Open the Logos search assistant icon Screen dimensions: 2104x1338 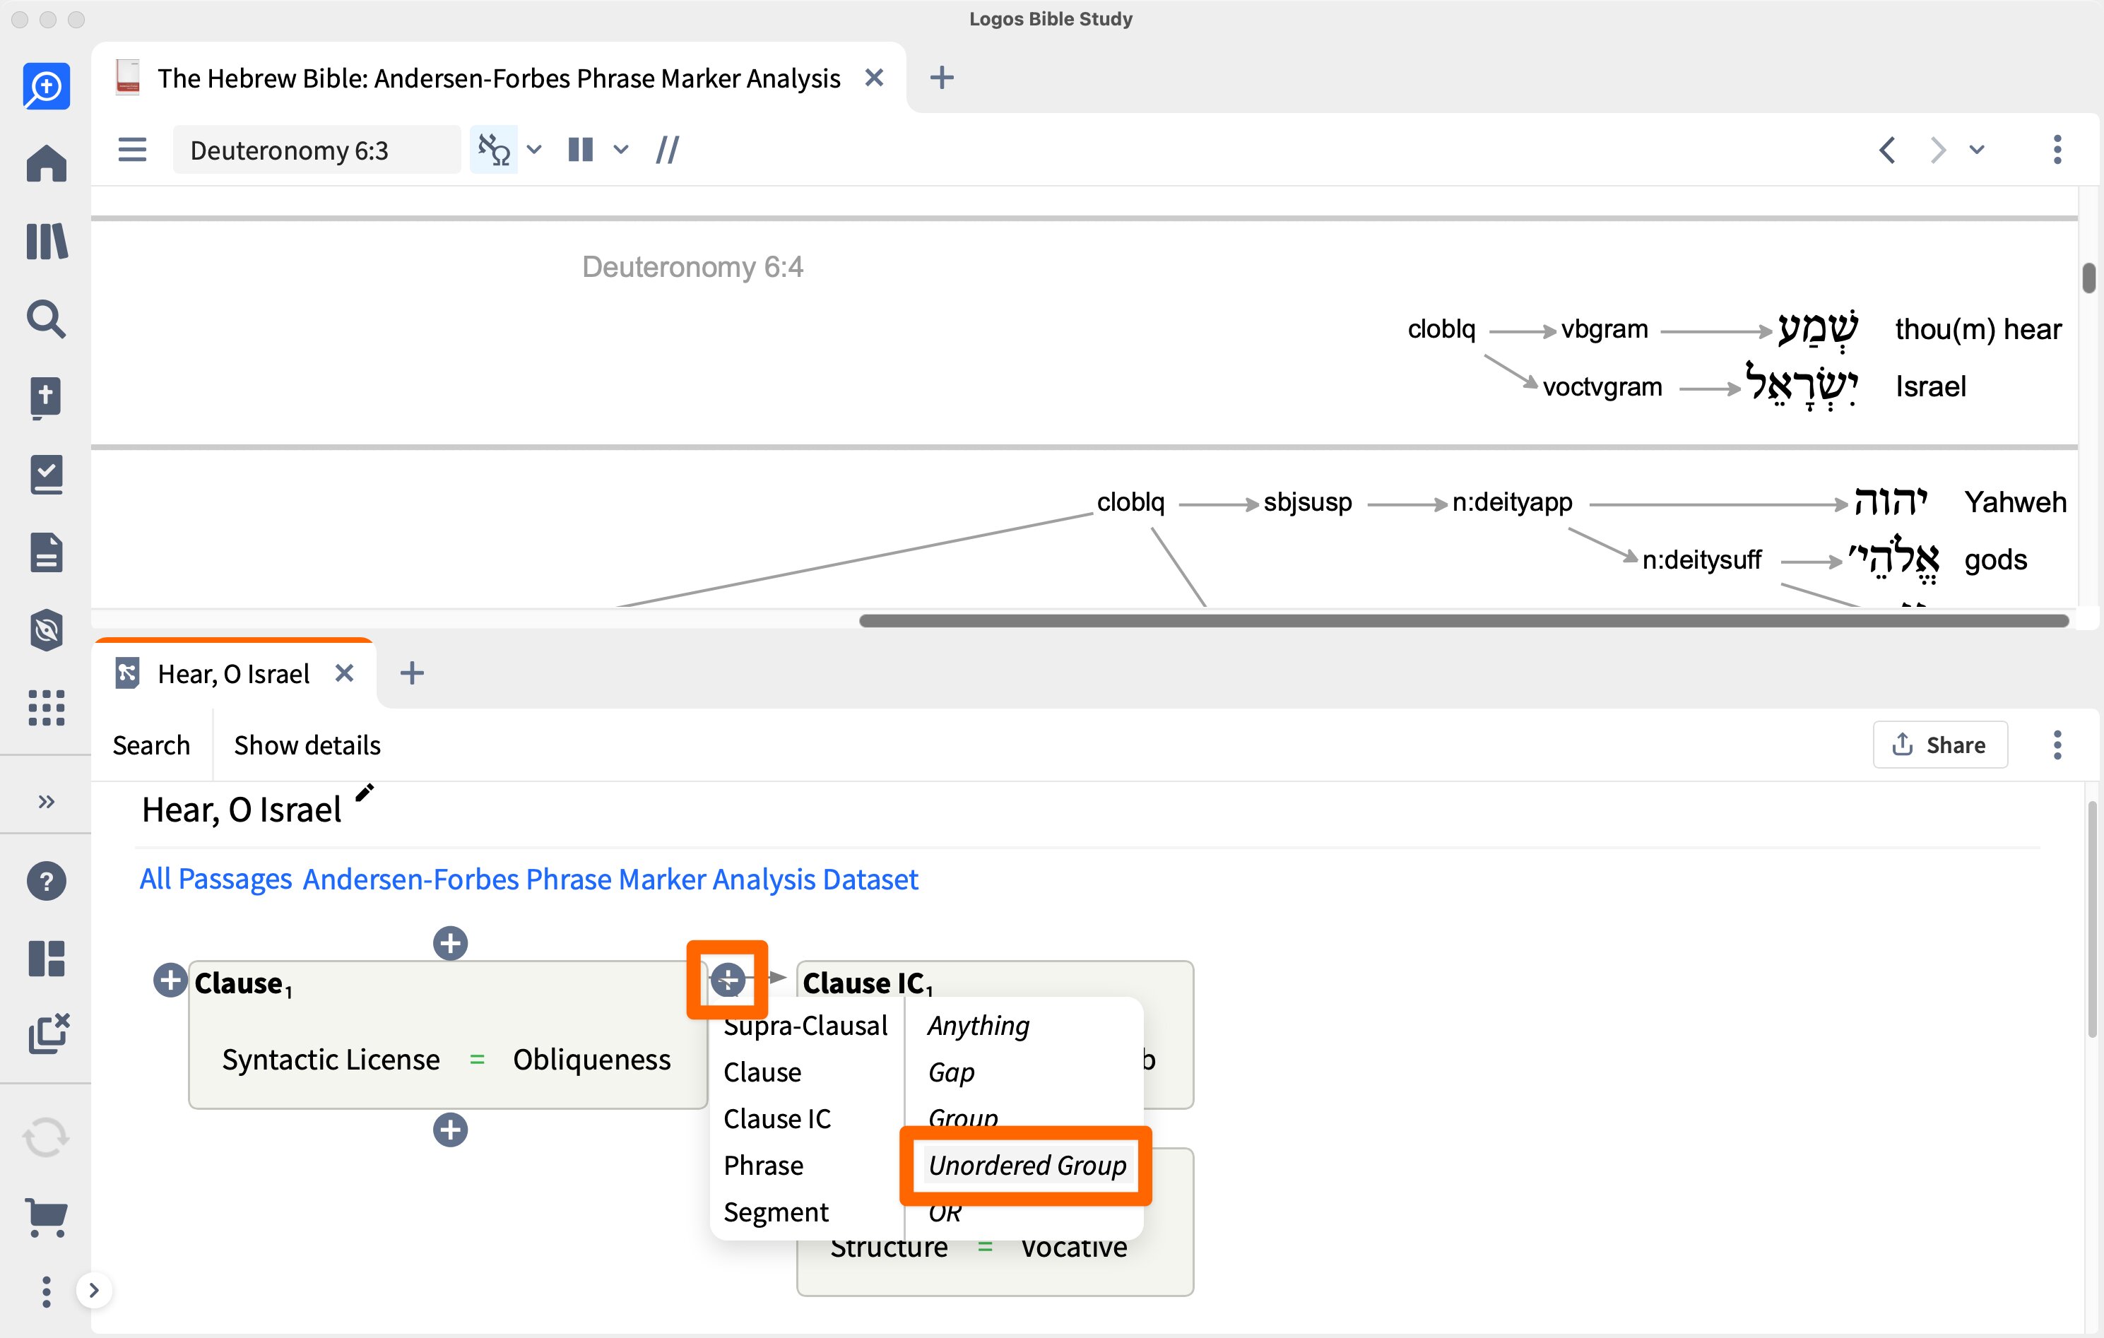click(47, 86)
